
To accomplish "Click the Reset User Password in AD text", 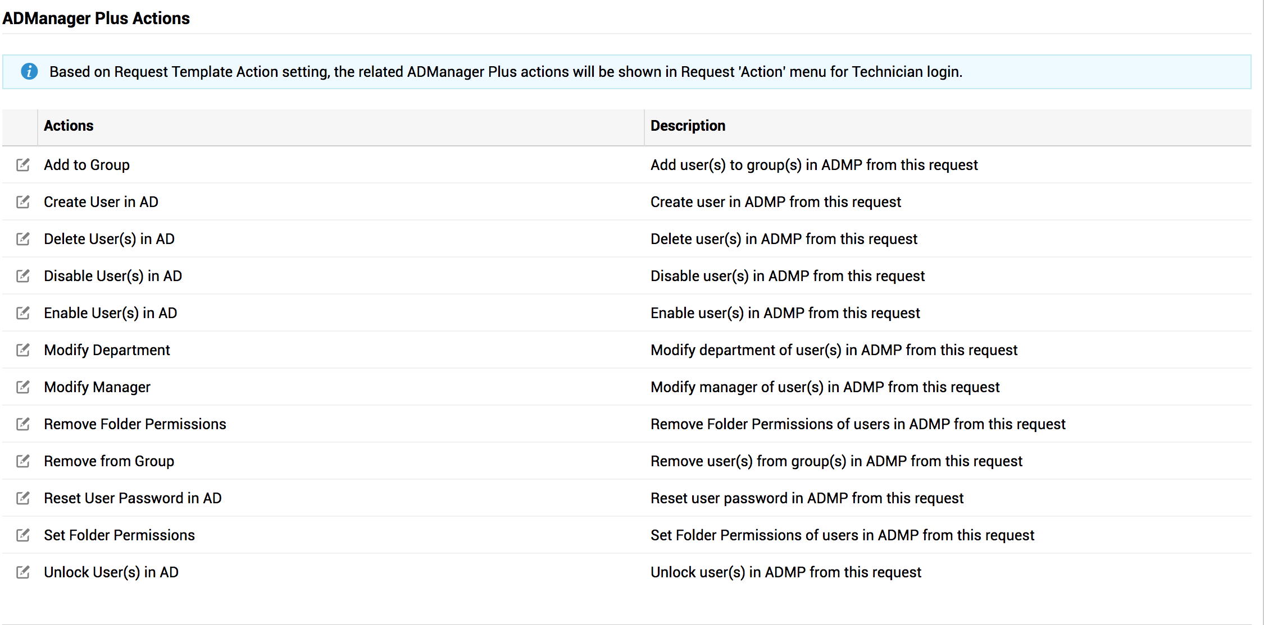I will pyautogui.click(x=133, y=498).
